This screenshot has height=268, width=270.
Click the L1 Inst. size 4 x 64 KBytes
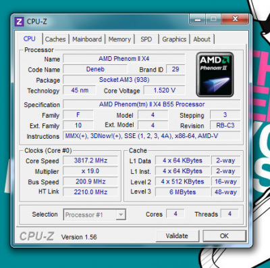[182, 171]
